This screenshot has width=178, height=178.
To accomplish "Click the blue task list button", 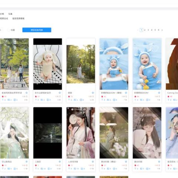I will (37, 30).
